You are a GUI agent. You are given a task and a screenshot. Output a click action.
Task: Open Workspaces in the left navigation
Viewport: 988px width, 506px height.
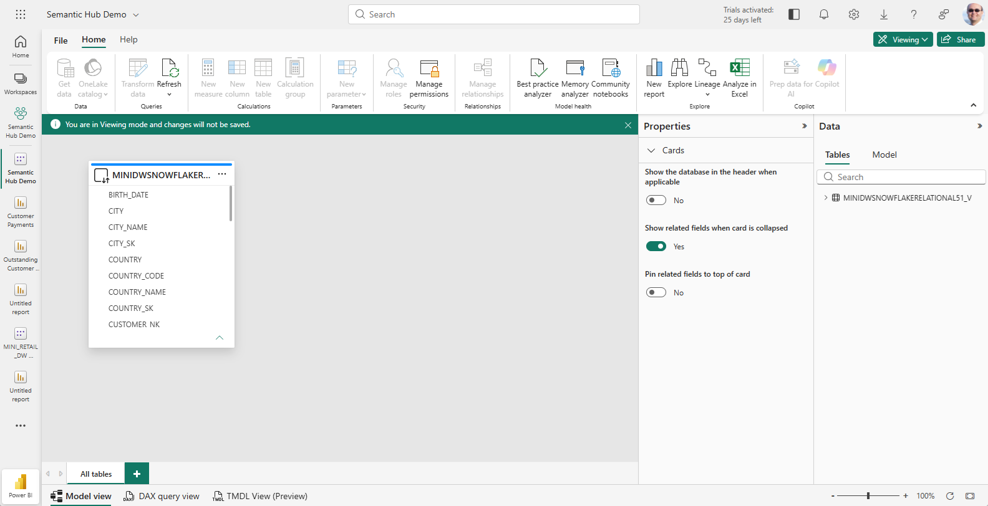tap(21, 84)
